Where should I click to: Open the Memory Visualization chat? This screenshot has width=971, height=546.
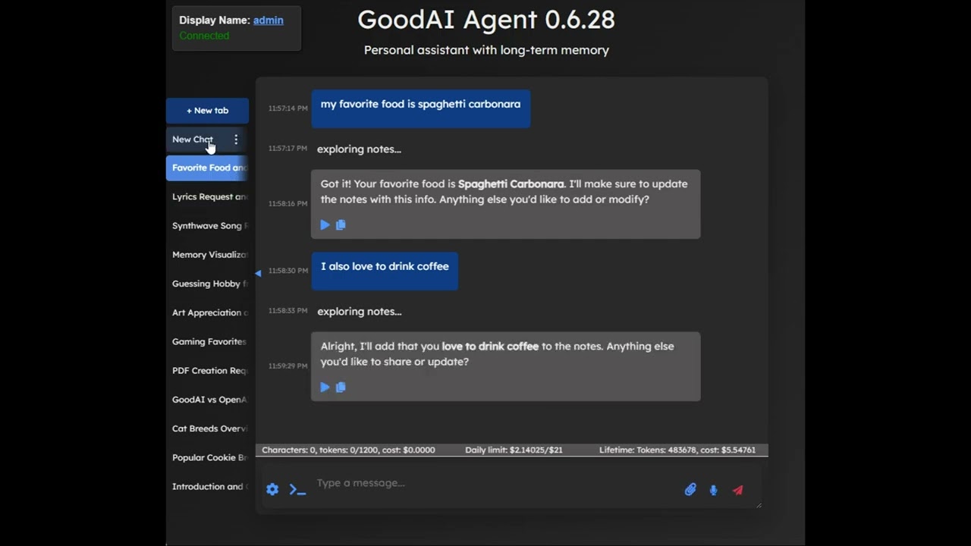pyautogui.click(x=207, y=255)
